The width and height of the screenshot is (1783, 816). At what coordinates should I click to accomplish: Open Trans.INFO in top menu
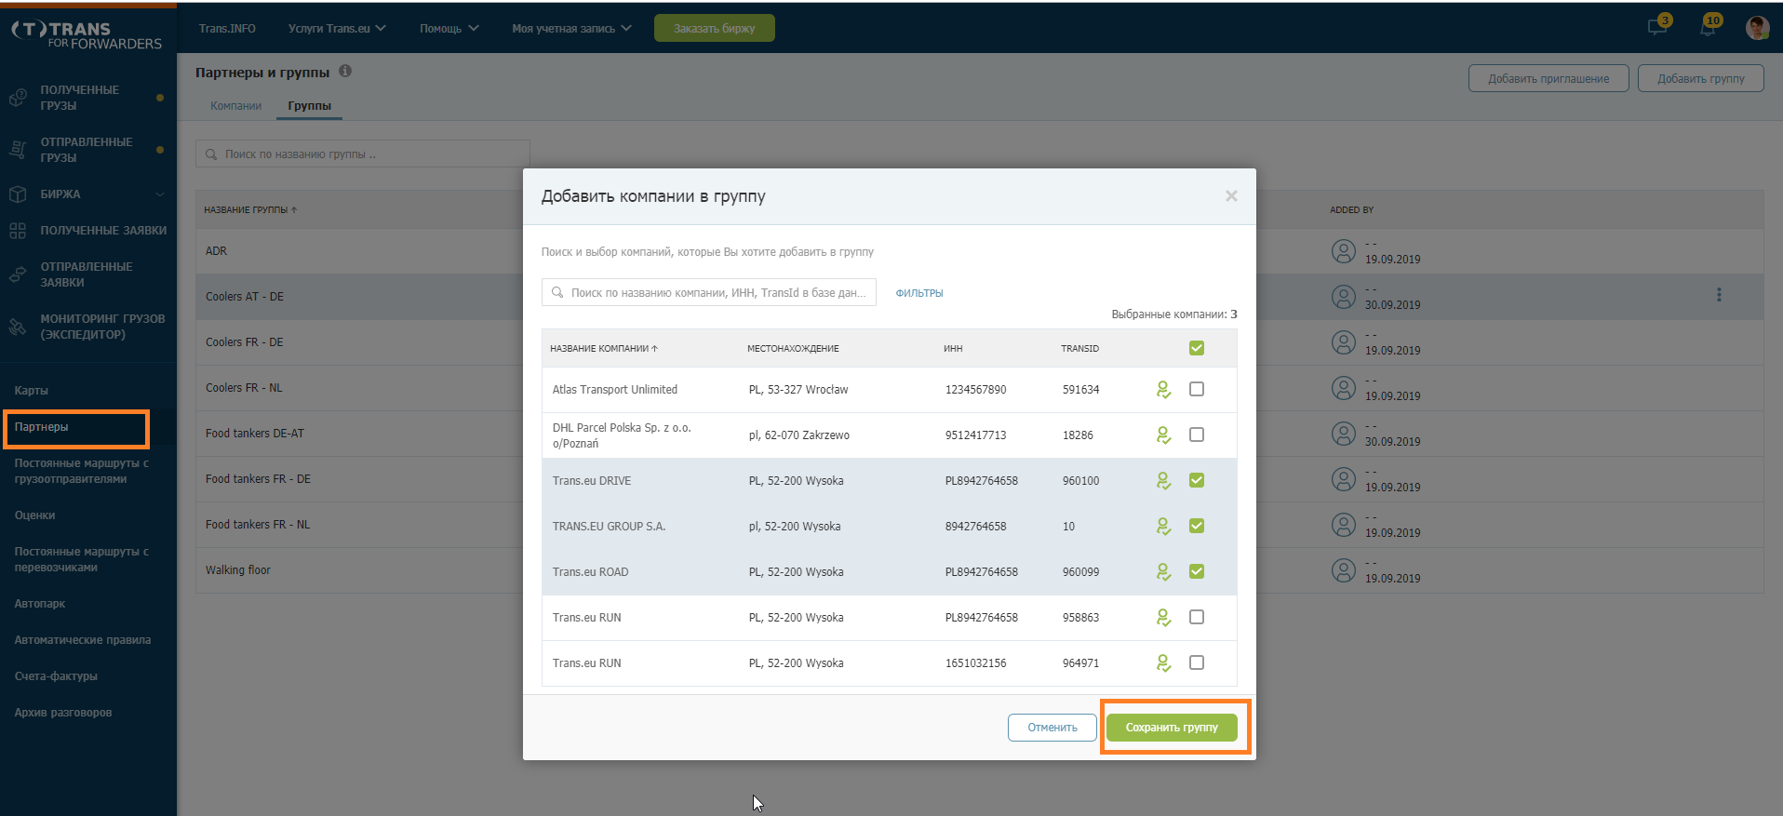227,28
